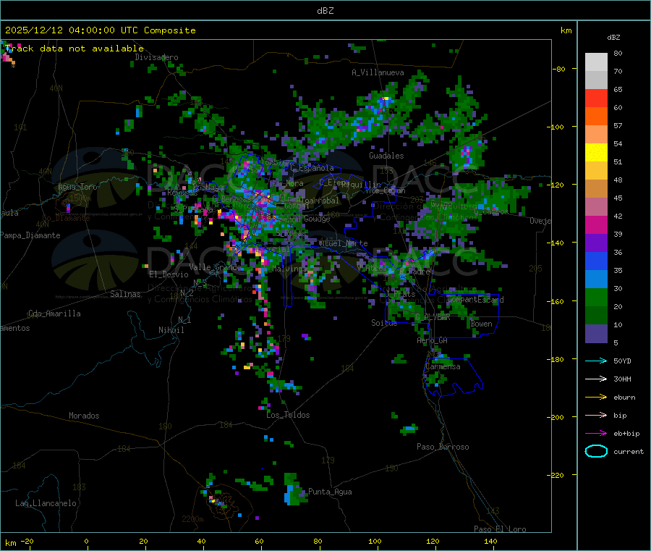651x551 pixels.
Task: Select the red 60 dBZ color swatch
Action: [x=596, y=98]
